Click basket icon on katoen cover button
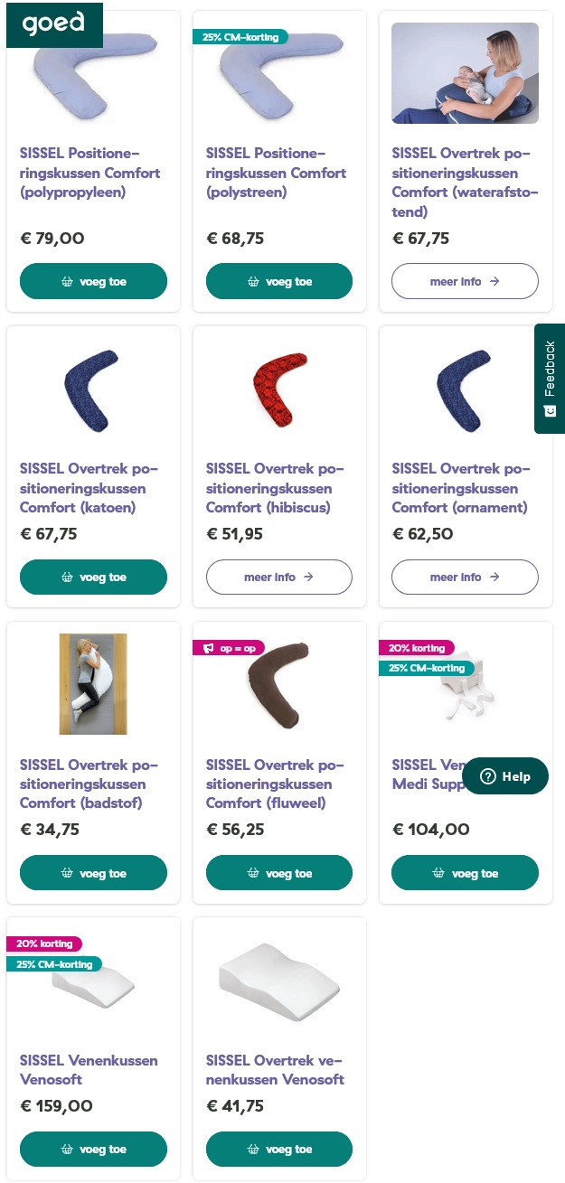Image resolution: width=565 pixels, height=1183 pixels. tap(67, 577)
